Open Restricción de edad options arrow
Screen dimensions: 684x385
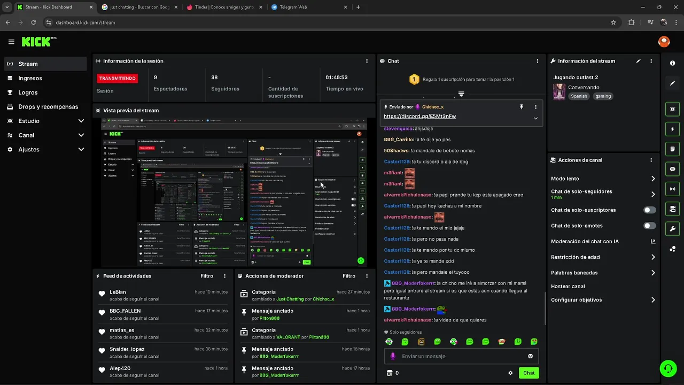(x=653, y=257)
